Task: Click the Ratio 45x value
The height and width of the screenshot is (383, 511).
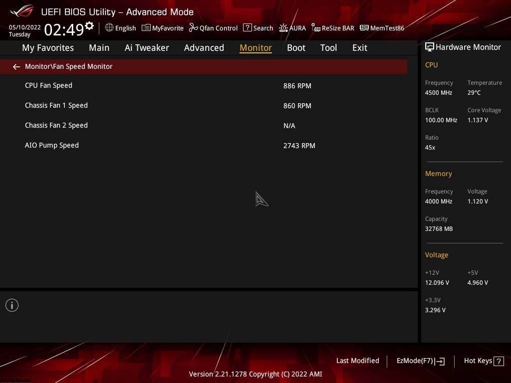Action: [x=430, y=148]
